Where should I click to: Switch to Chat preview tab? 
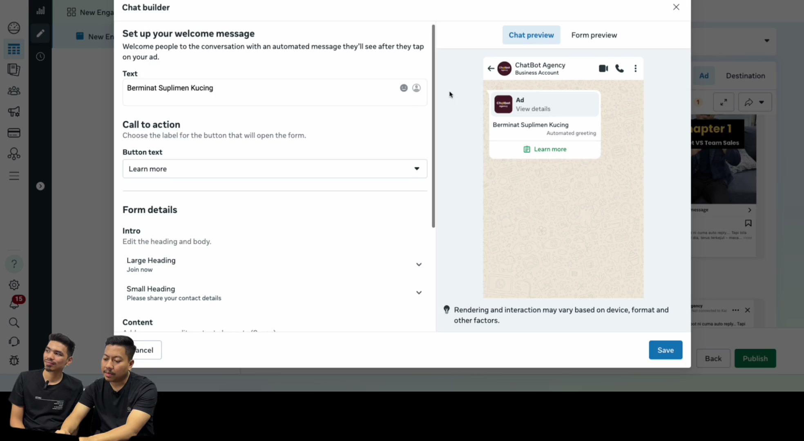click(x=531, y=35)
